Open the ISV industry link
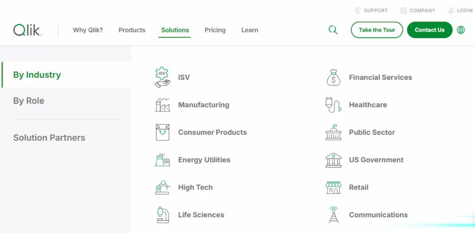This screenshot has height=233, width=475. coord(184,77)
